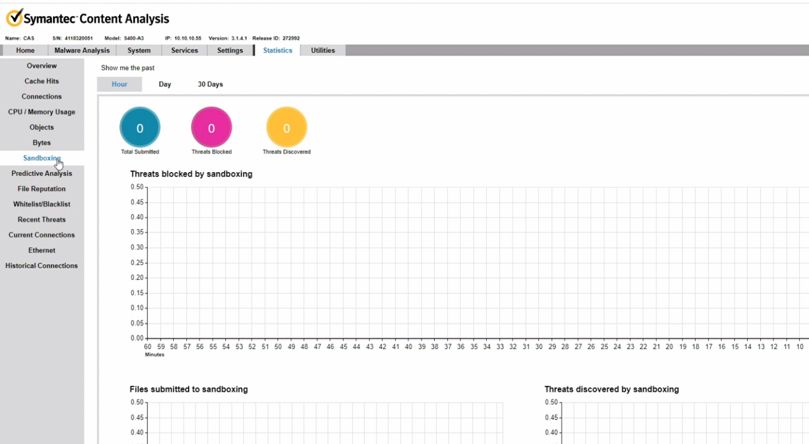
Task: Click the blue Total Submitted circle
Action: [x=140, y=128]
